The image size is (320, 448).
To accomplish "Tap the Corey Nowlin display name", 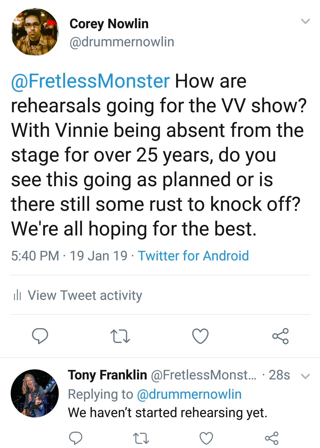I will [x=109, y=24].
